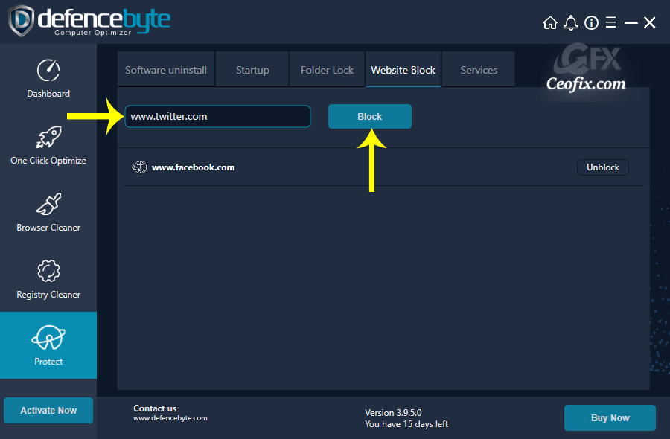Open notifications bell icon
Screen dimensions: 670x439
pyautogui.click(x=571, y=22)
